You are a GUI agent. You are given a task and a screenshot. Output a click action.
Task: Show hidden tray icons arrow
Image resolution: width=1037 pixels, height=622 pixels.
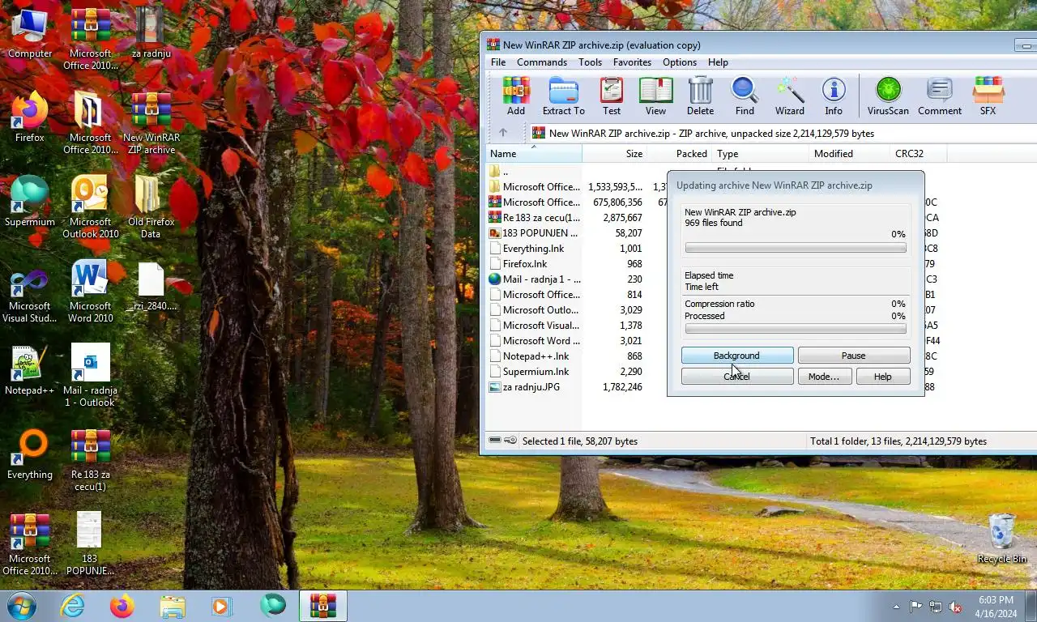click(896, 607)
